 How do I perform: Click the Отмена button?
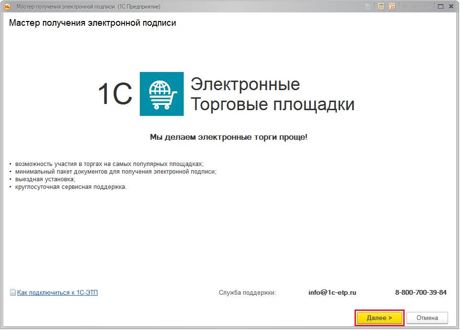pyautogui.click(x=427, y=318)
